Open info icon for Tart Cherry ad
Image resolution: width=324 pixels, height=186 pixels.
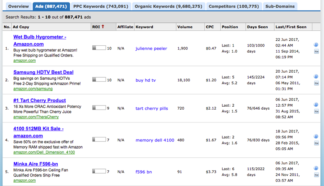(x=316, y=105)
